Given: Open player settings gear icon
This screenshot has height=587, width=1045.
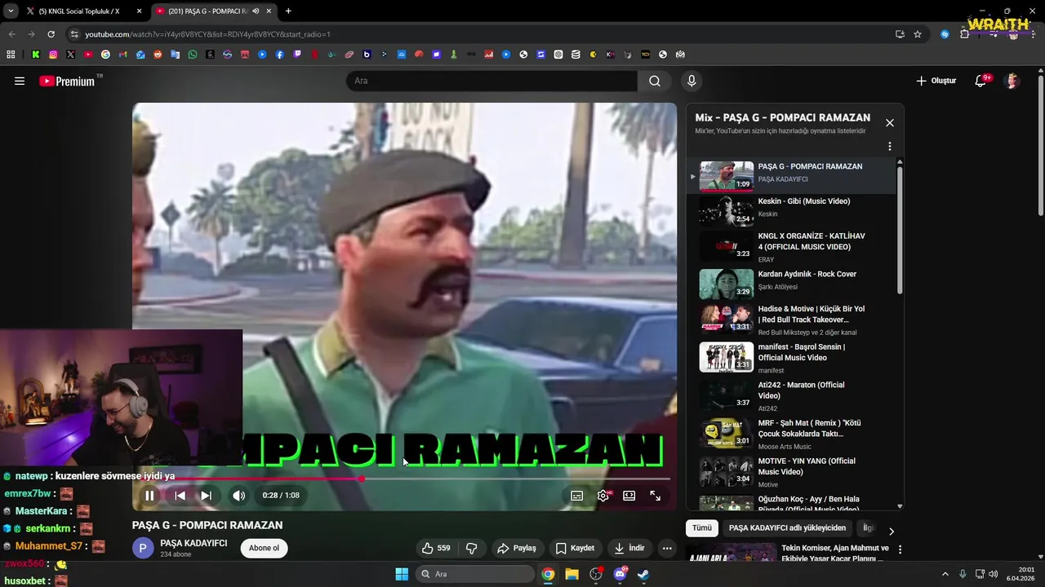Looking at the screenshot, I should click(603, 495).
